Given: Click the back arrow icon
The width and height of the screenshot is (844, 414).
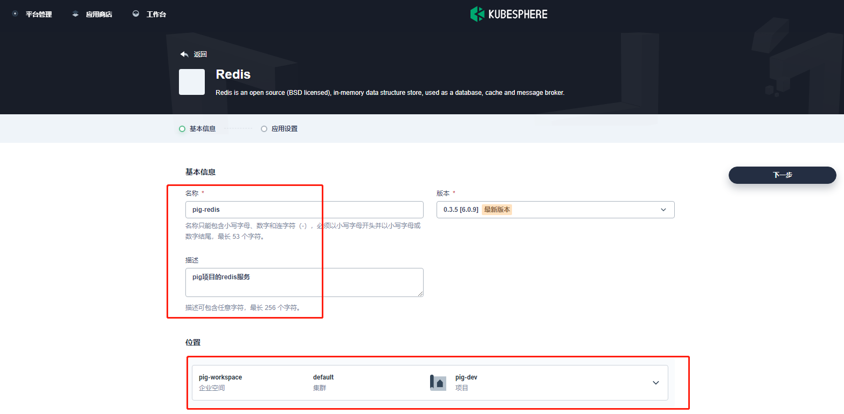Looking at the screenshot, I should (184, 54).
